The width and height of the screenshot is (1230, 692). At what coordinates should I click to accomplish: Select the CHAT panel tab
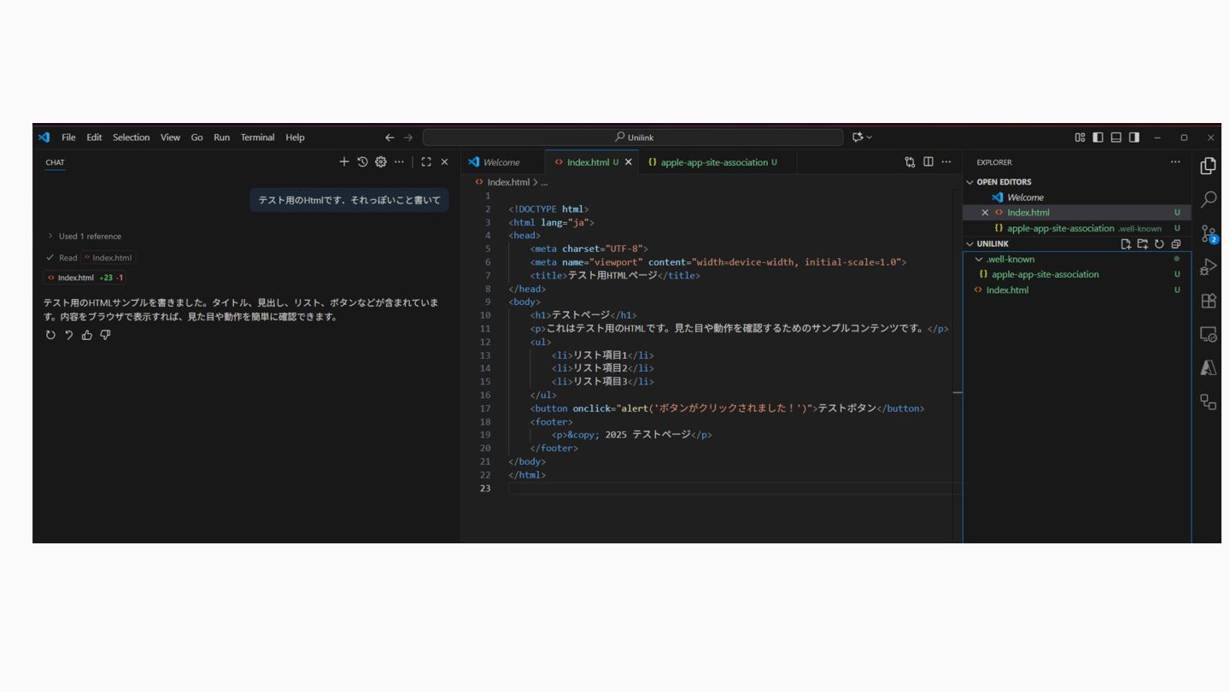click(55, 161)
